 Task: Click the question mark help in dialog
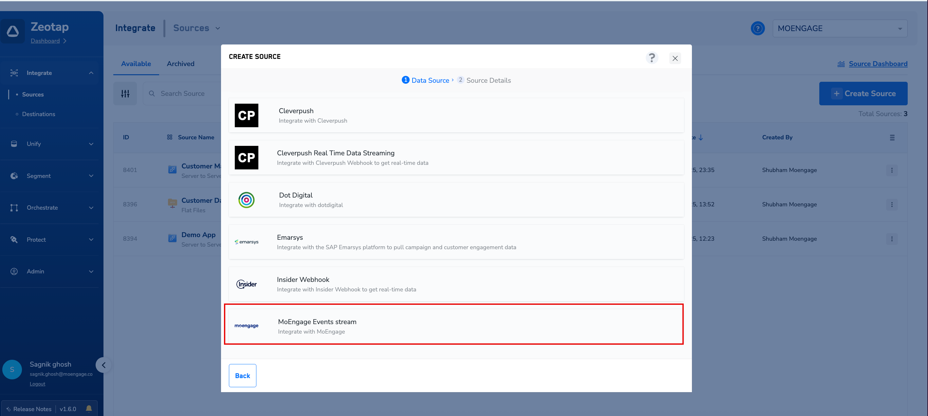(x=652, y=58)
